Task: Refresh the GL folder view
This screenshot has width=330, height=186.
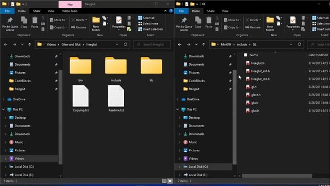Action: click(299, 44)
